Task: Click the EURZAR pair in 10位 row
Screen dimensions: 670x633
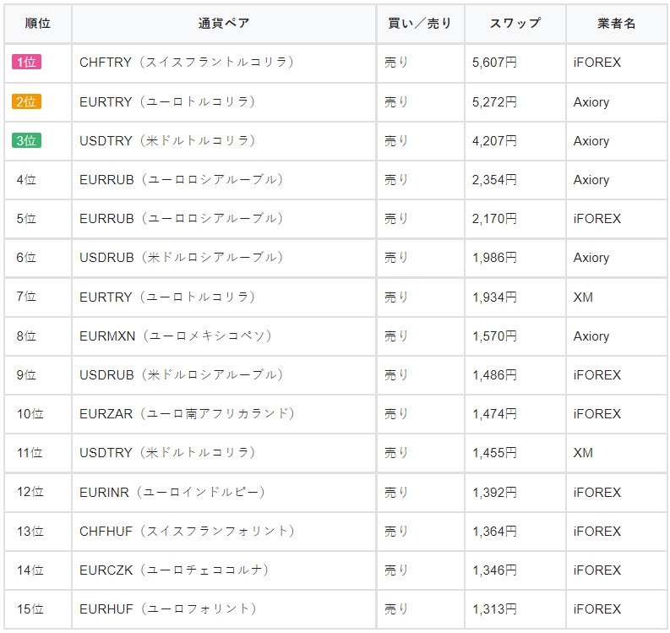Action: pos(187,414)
